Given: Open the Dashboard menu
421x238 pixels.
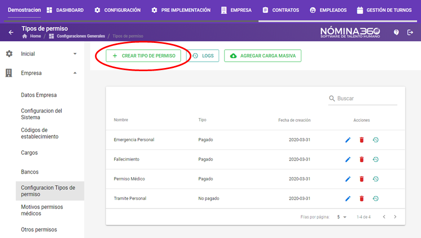Looking at the screenshot, I should pos(65,10).
